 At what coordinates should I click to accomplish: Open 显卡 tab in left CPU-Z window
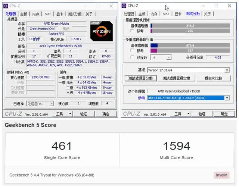point(60,14)
